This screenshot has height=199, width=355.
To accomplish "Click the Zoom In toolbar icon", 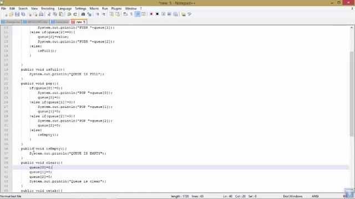I will 98,14.
